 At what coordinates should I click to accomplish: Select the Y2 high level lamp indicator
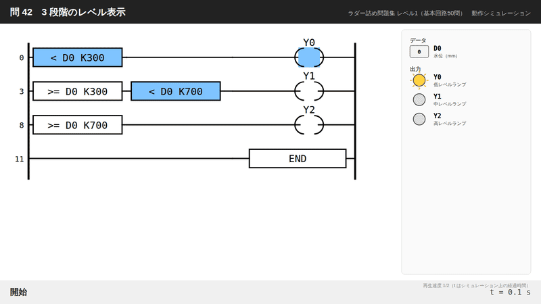click(419, 119)
